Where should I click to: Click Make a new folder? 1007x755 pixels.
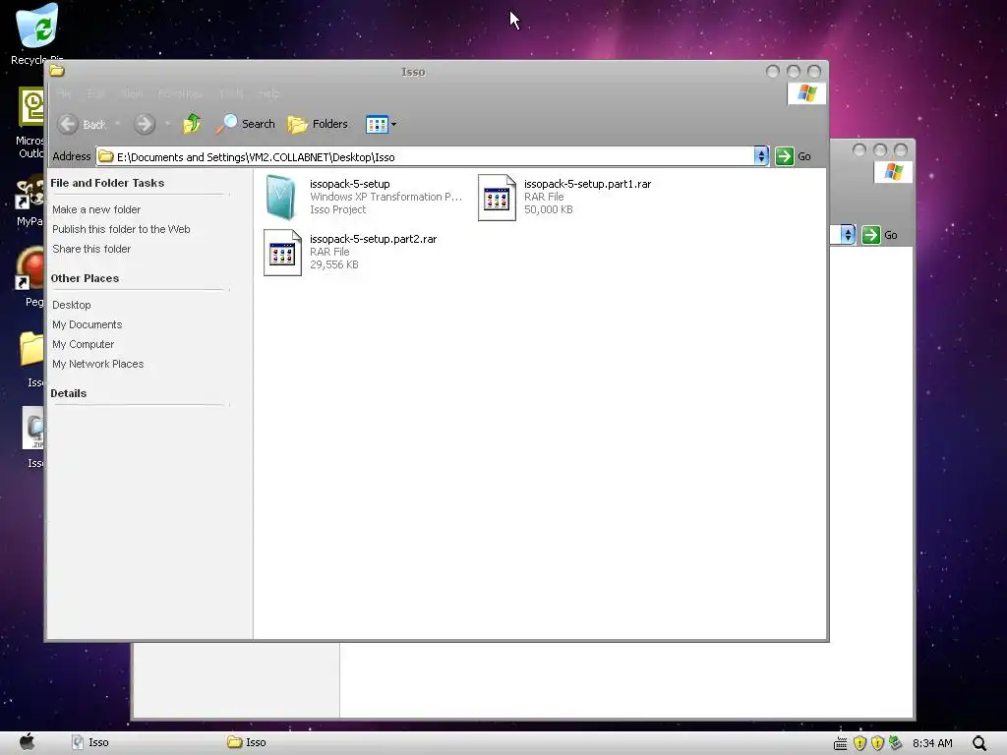pos(96,209)
